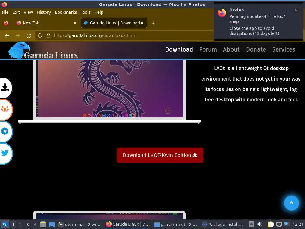Click the 12:21 taskbar clock
Image resolution: width=305 pixels, height=229 pixels.
(298, 224)
